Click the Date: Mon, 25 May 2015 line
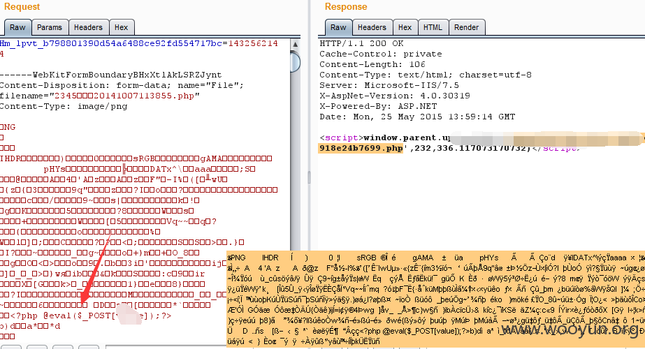The width and height of the screenshot is (645, 349). pos(417,117)
